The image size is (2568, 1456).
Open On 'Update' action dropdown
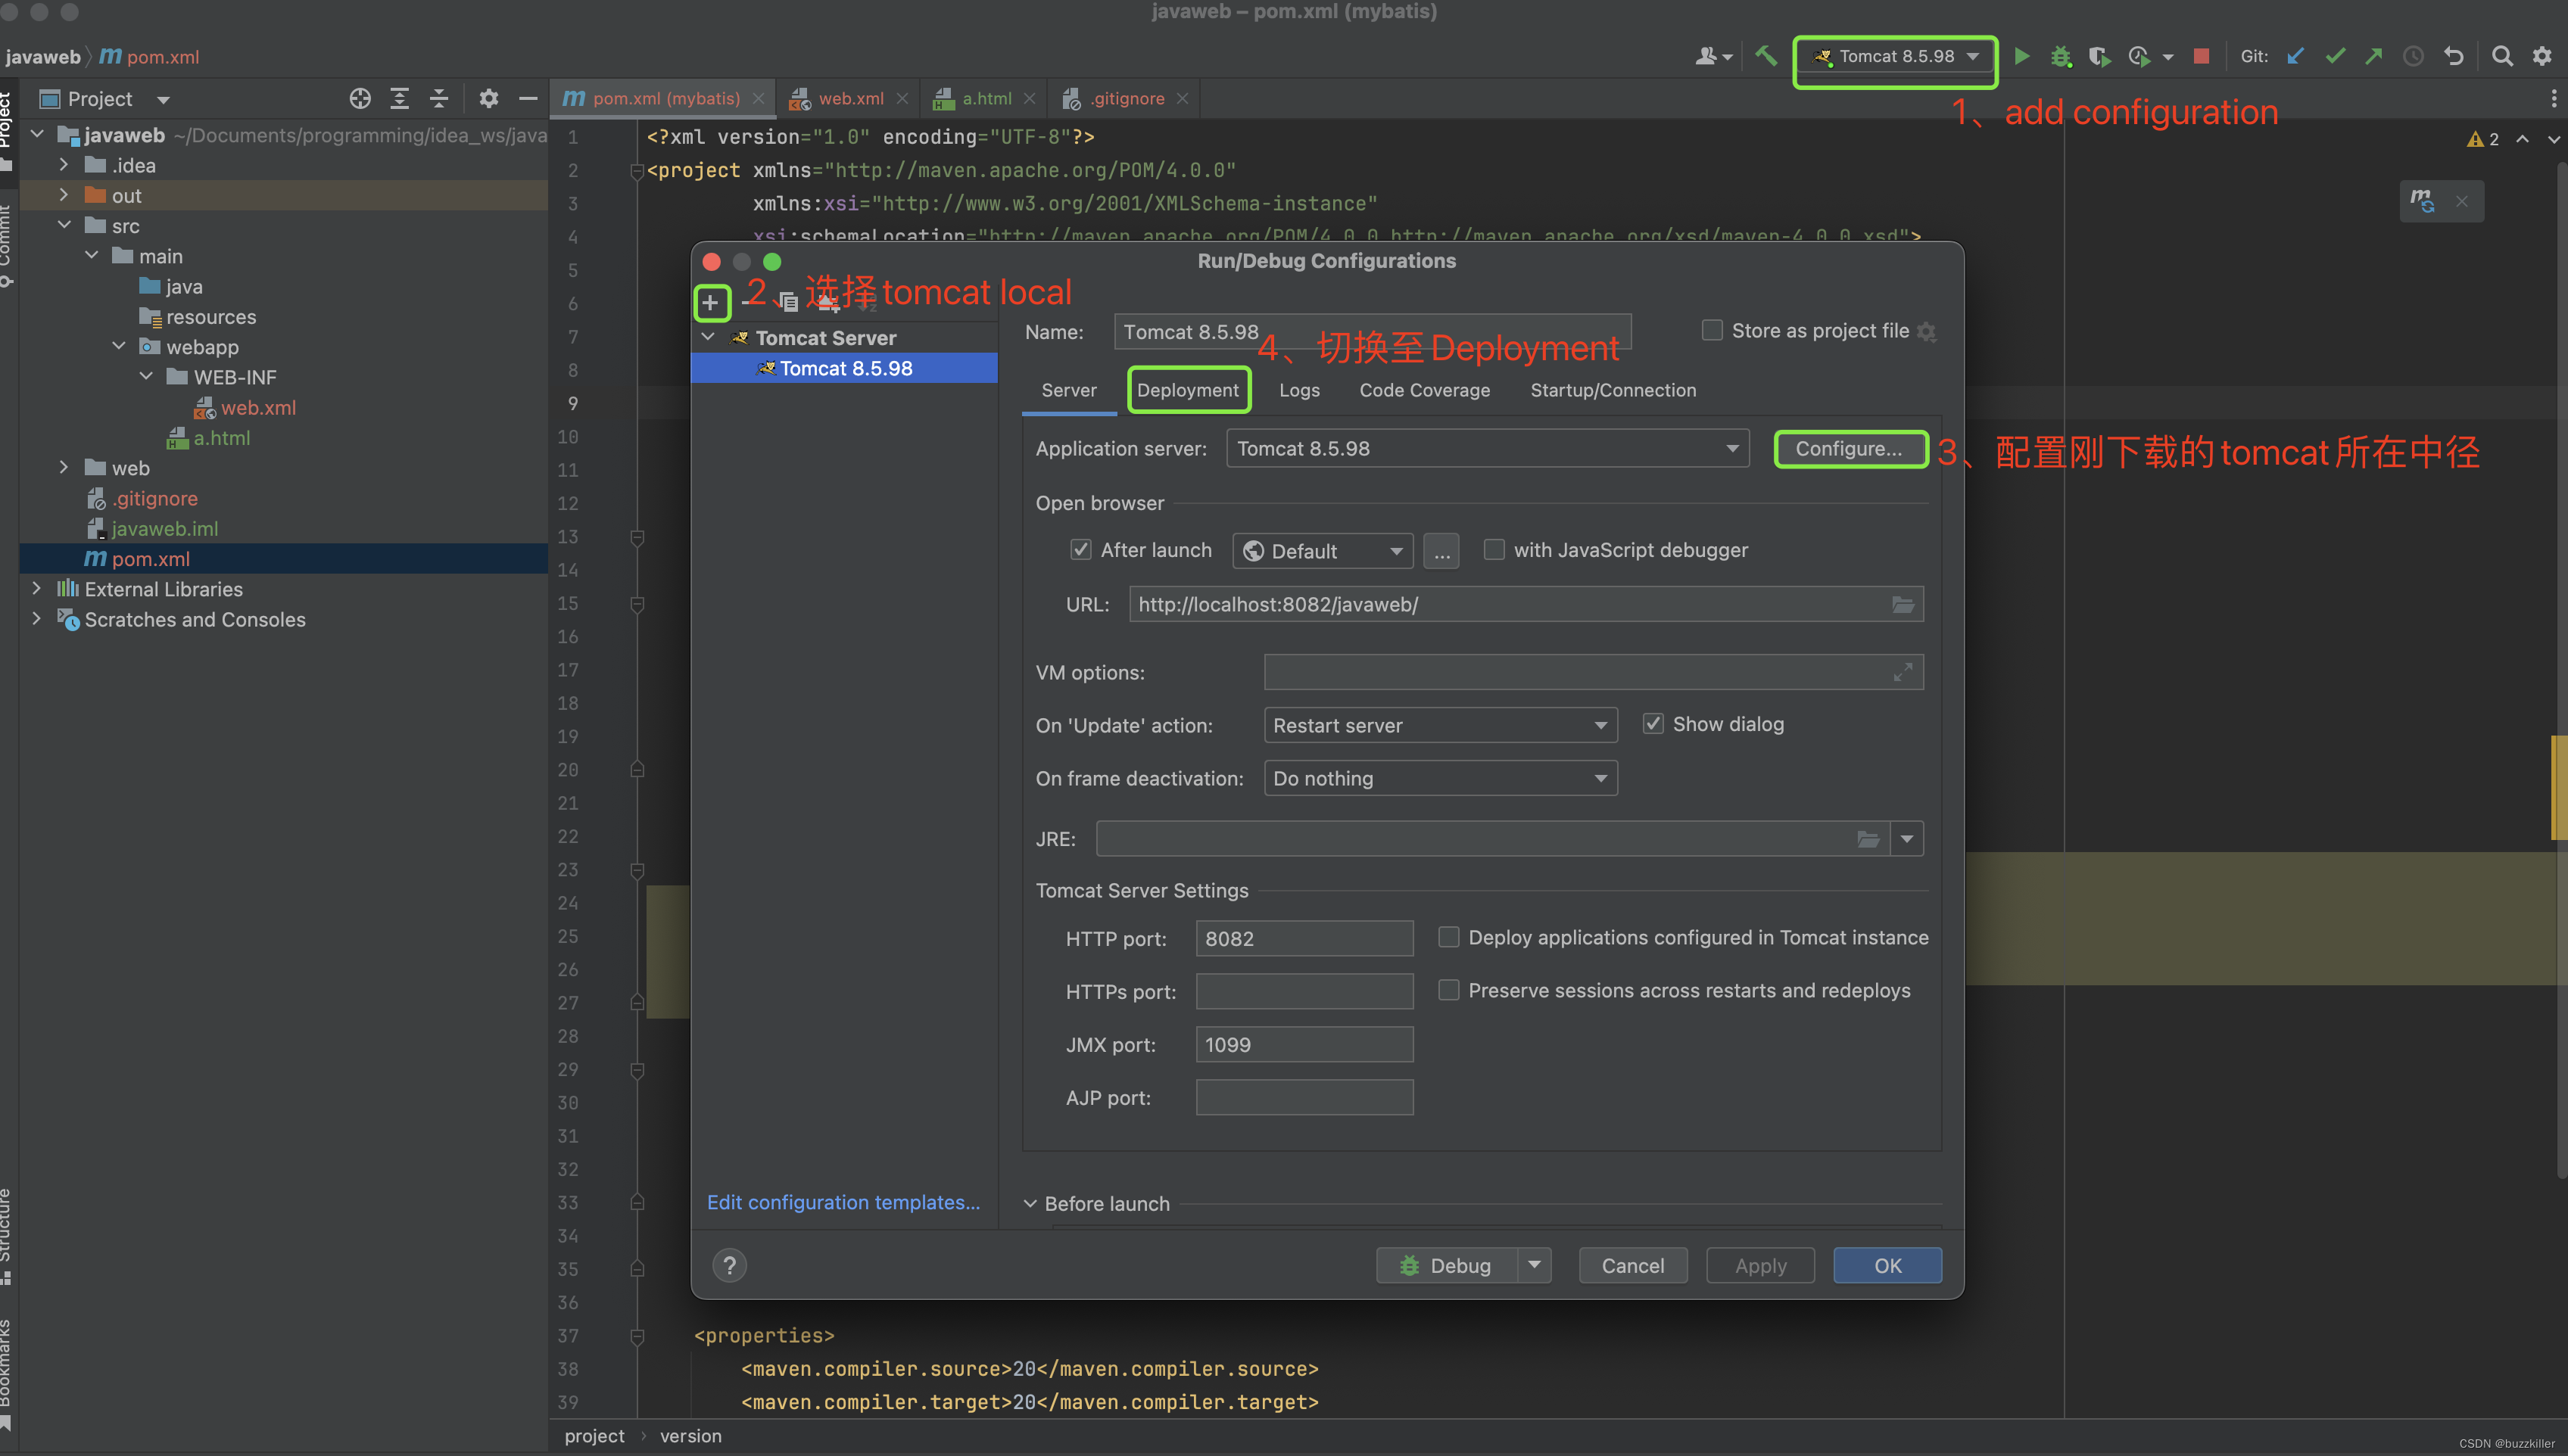coord(1441,725)
